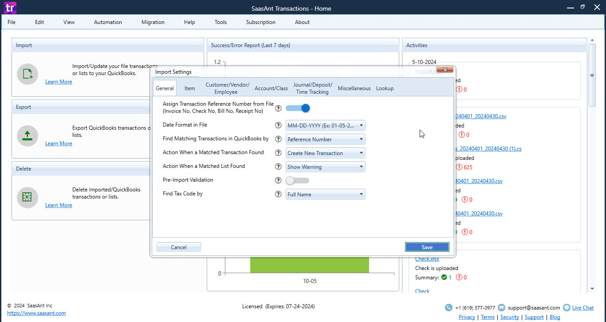Viewport: 606px width, 322px height.
Task: Click green success check icon for Check.xlsx summary
Action: pos(444,277)
